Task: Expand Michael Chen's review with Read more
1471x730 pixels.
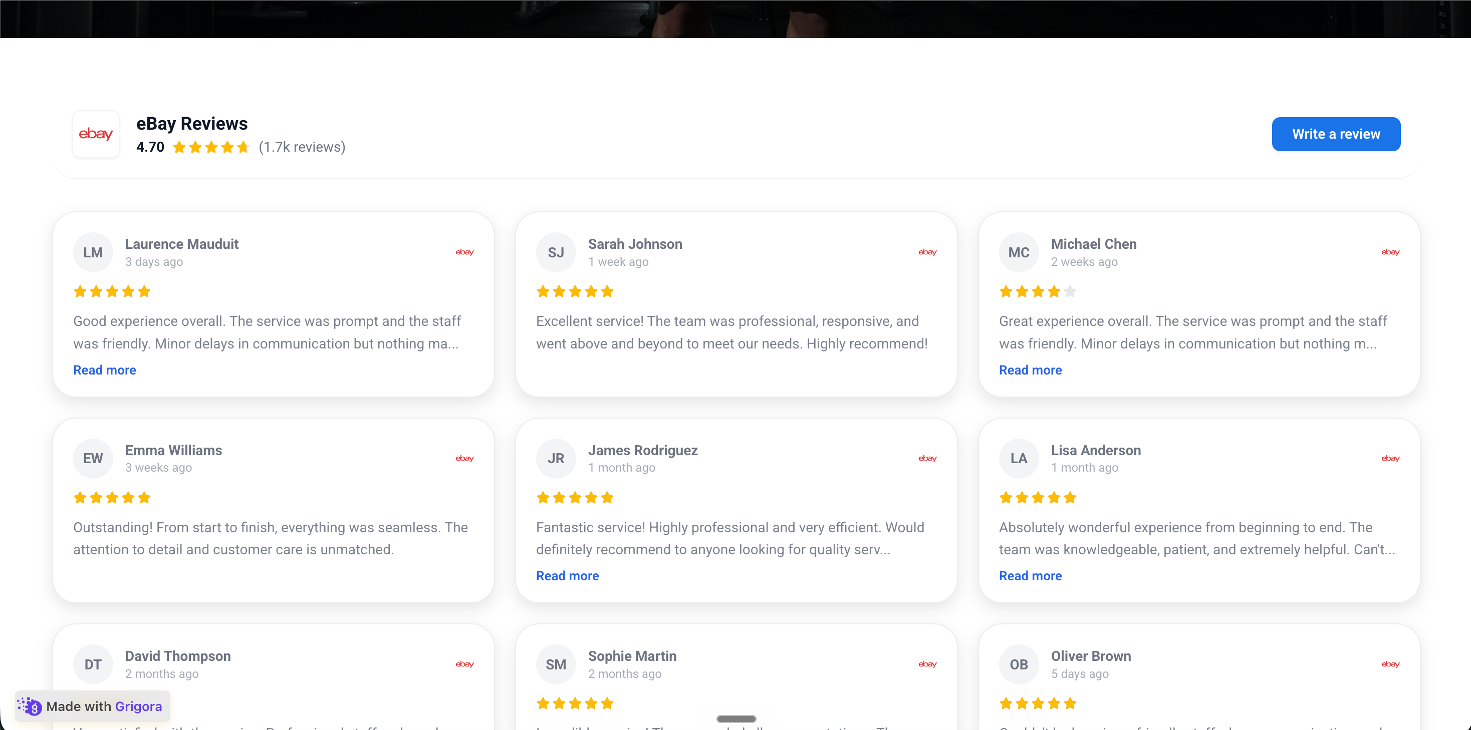Action: point(1030,370)
